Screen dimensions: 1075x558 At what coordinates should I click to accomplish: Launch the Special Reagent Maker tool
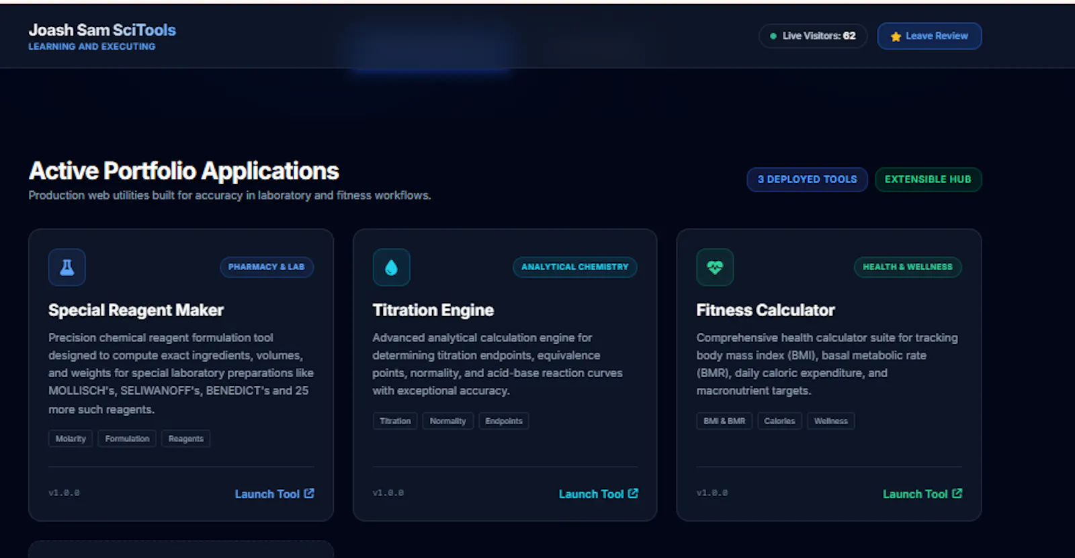(274, 494)
